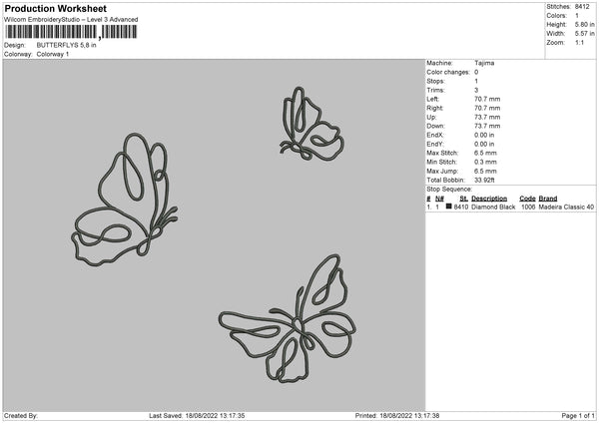The width and height of the screenshot is (599, 423).
Task: Click the Page 1 of 1 indicator
Action: click(x=578, y=415)
